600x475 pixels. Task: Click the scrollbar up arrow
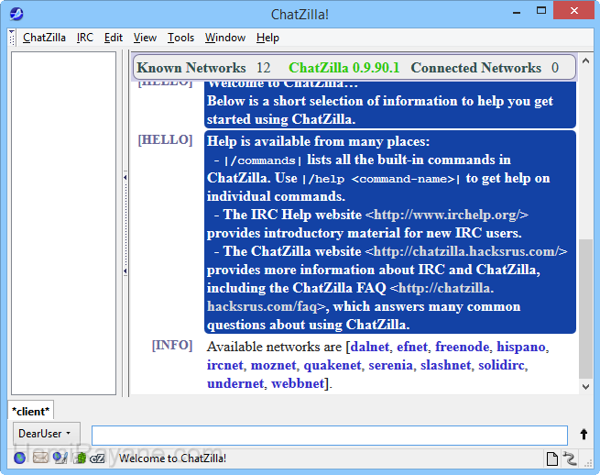pos(585,61)
